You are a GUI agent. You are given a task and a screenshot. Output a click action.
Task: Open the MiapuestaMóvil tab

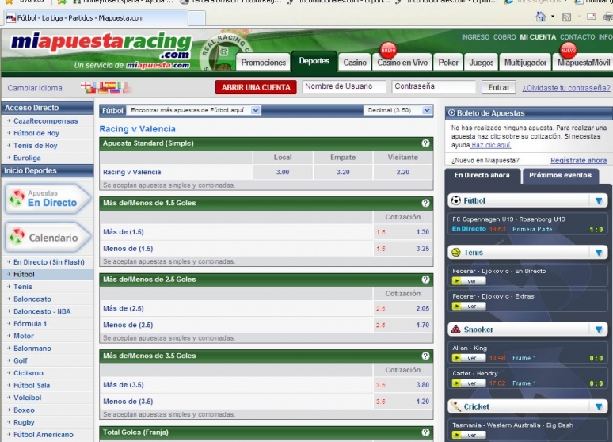click(x=583, y=63)
